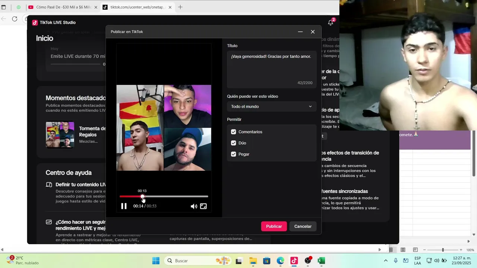
Task: Open Task View from the taskbar
Action: coord(238,261)
